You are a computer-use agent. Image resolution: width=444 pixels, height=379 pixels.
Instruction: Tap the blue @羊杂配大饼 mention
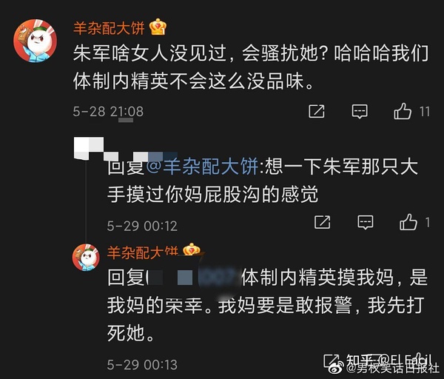pos(202,167)
